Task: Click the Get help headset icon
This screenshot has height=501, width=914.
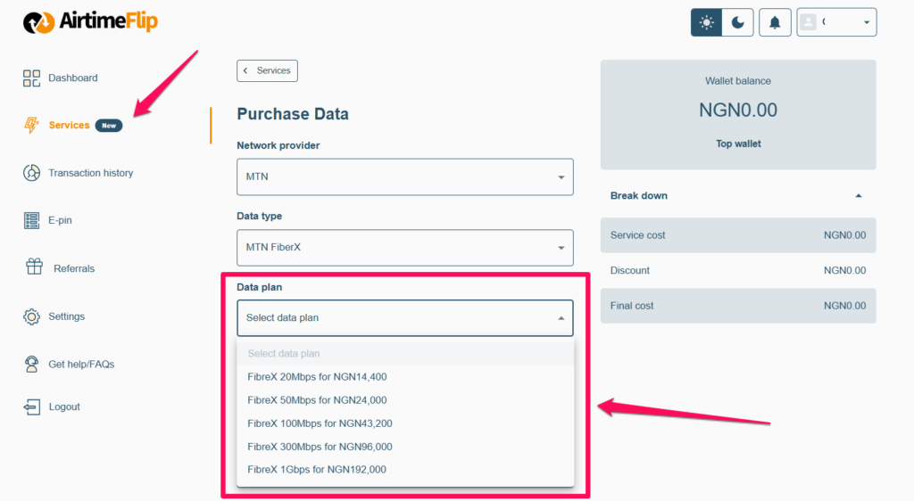Action: click(31, 365)
